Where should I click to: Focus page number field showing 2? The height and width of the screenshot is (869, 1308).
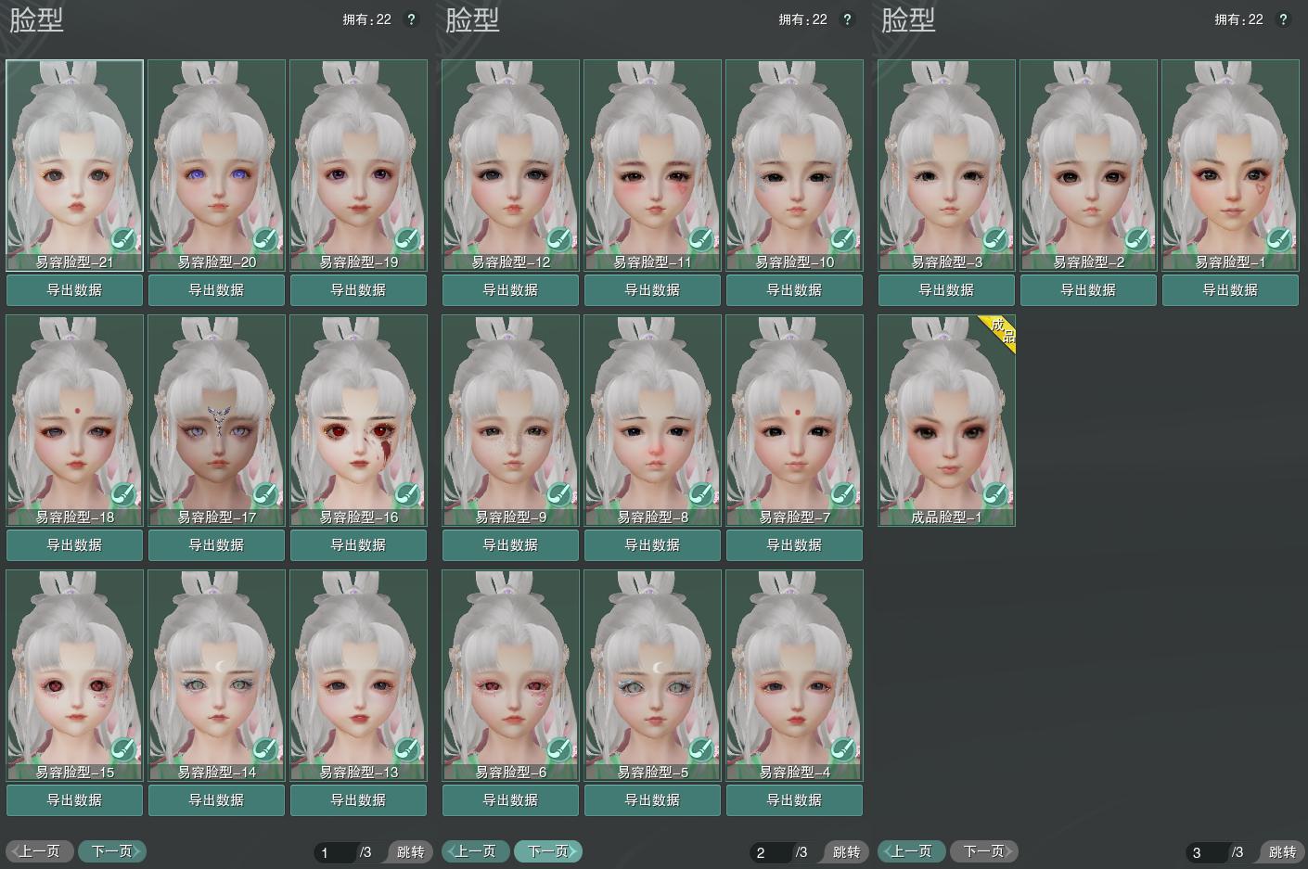[x=771, y=852]
